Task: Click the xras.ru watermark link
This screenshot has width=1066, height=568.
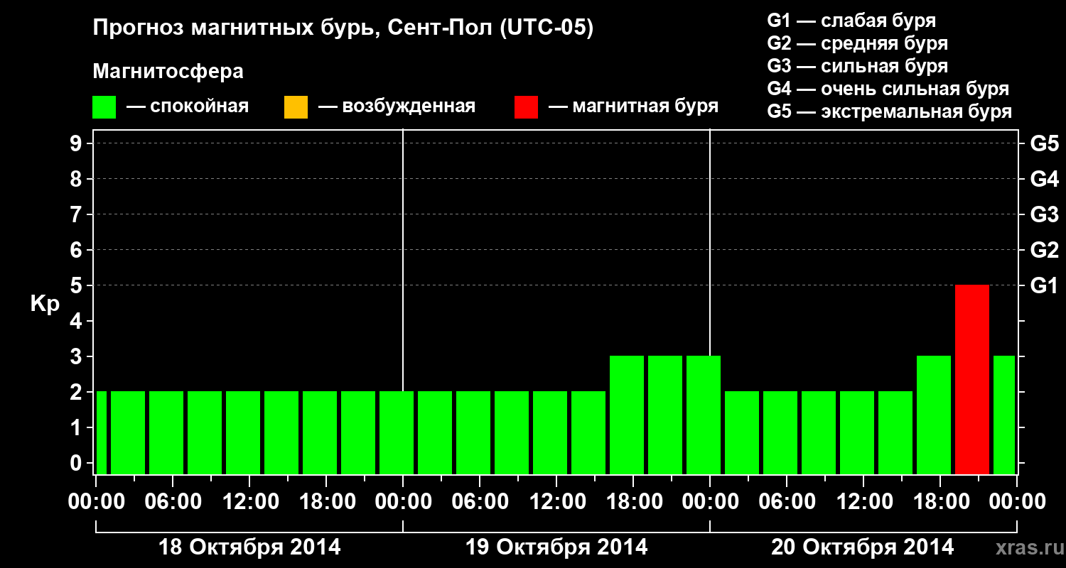Action: coord(1026,547)
